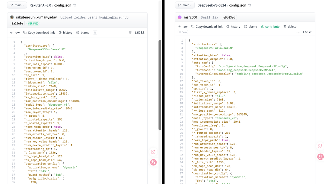
Task: Click the left pane vertical scrollbar
Action: (160, 85)
